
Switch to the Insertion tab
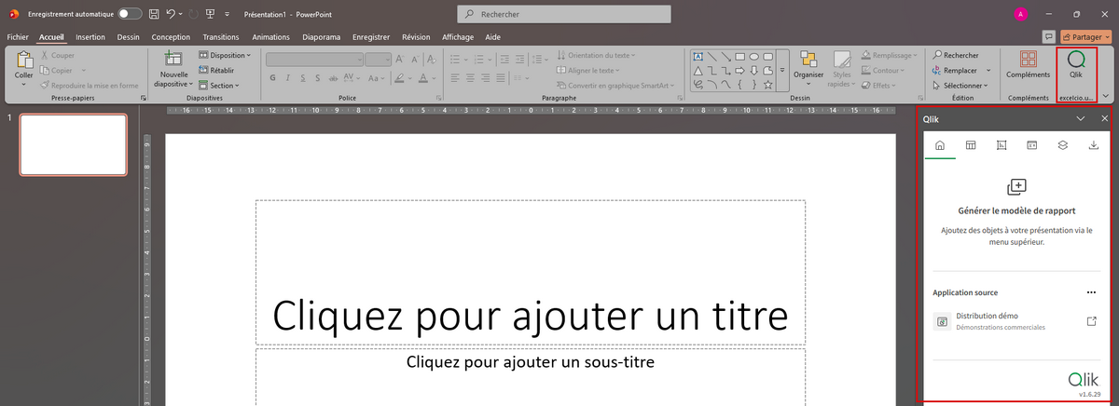[90, 37]
